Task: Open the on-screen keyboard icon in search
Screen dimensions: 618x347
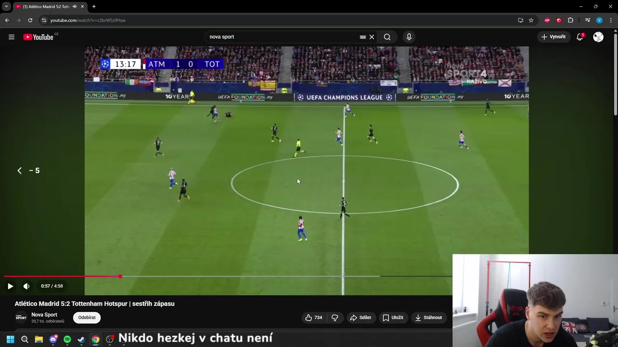Action: [363, 37]
